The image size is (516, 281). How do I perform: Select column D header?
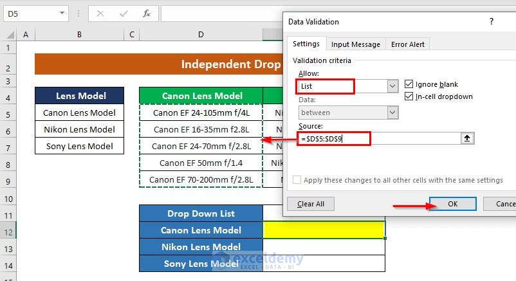click(201, 35)
